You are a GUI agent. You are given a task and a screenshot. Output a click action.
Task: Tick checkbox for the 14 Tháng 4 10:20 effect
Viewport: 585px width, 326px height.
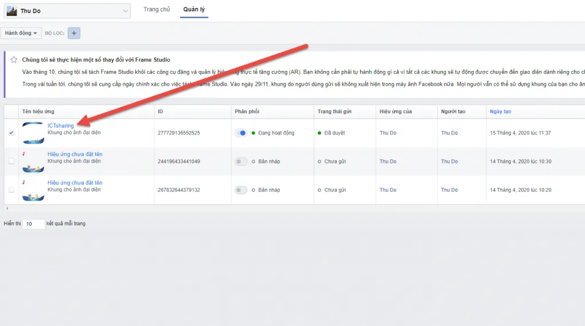click(x=11, y=190)
